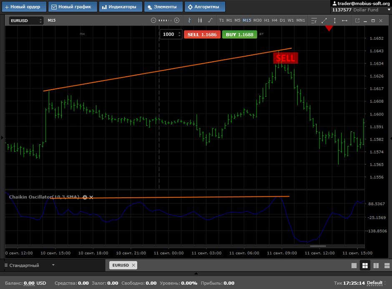Click the 88.5367 oscillator axis value
The width and height of the screenshot is (392, 289).
tap(377, 204)
